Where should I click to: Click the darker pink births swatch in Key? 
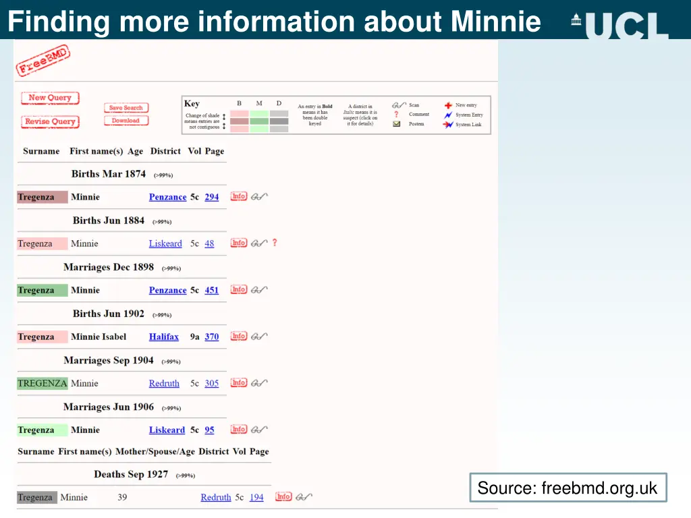click(x=240, y=121)
